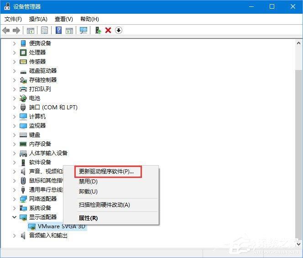
Task: Maximize the 设备管理器 window
Action: click(272, 6)
